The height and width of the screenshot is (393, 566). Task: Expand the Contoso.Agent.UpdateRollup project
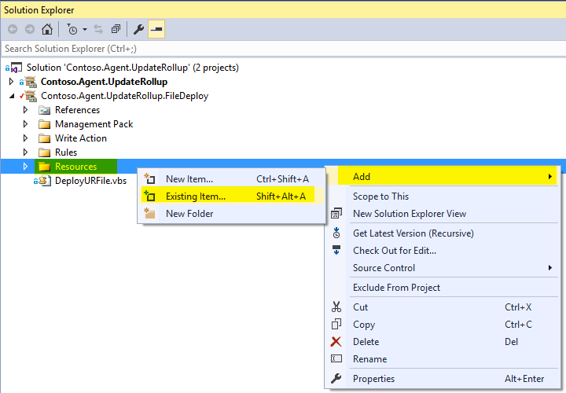(11, 82)
